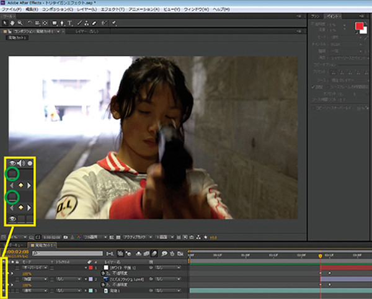Click the 実験カット1 breadcrumb button in viewer
The width and height of the screenshot is (372, 299).
[17, 38]
